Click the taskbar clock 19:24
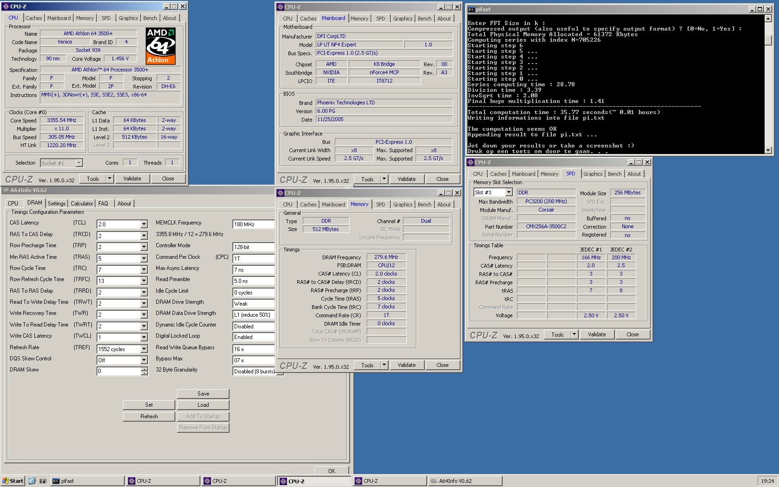 point(767,481)
